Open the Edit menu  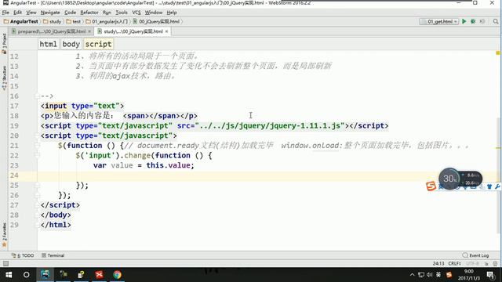(17, 13)
